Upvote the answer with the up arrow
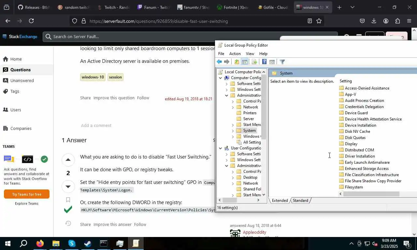The height and width of the screenshot is (250, 417). [x=68, y=160]
